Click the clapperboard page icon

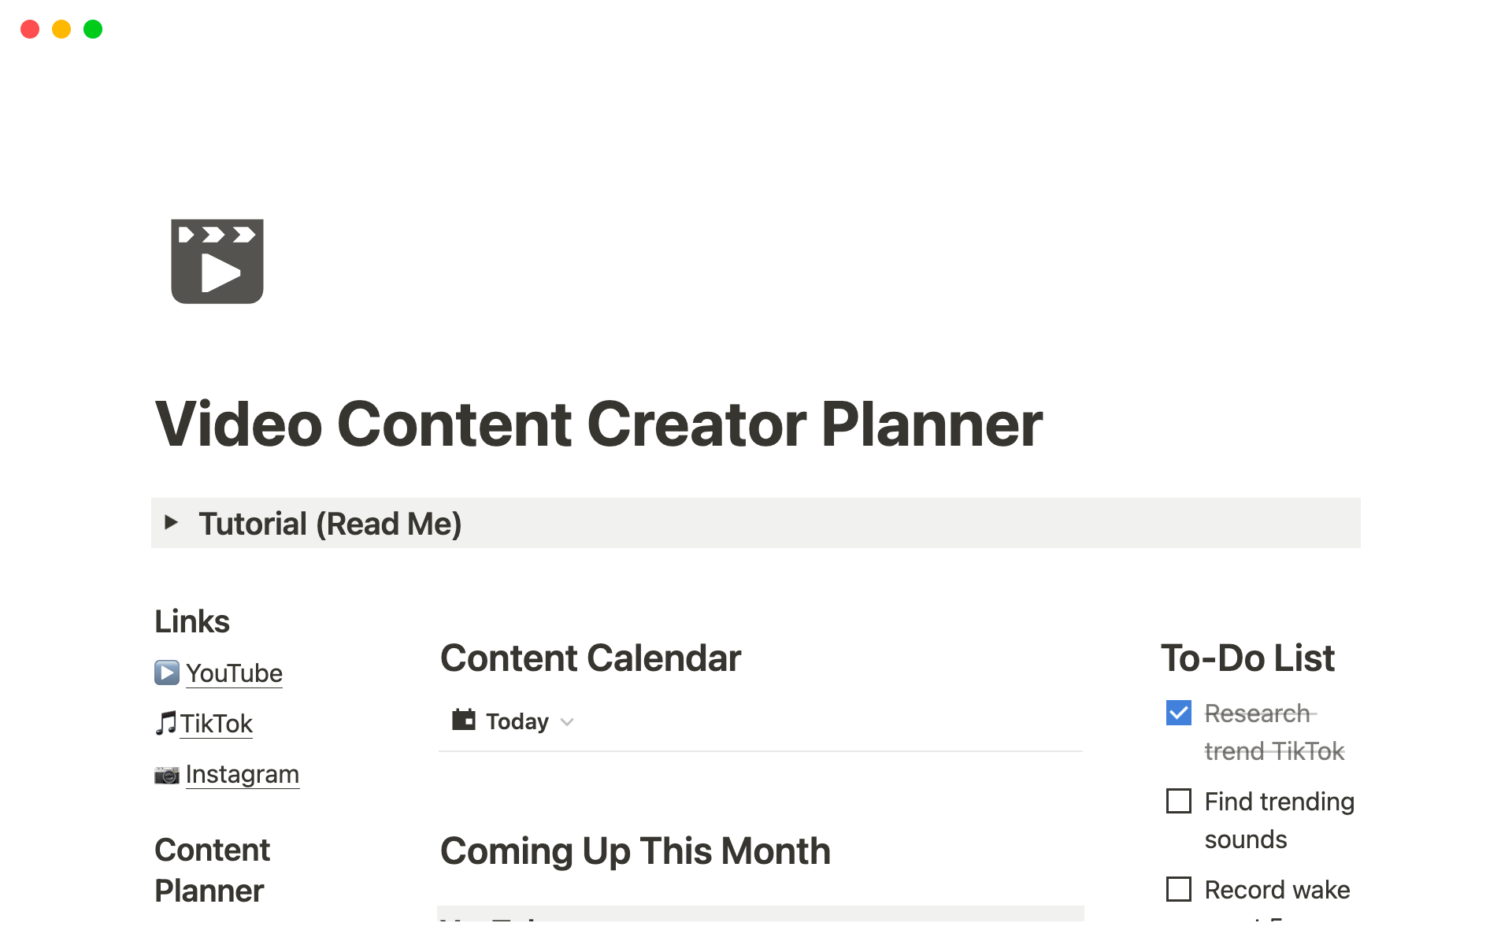click(217, 261)
